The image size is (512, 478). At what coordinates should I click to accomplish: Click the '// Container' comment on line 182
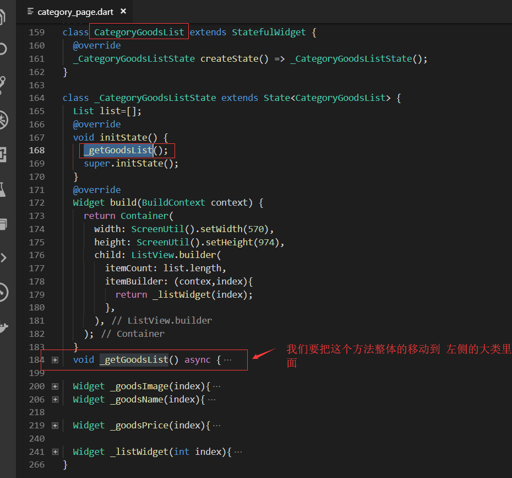coord(133,334)
